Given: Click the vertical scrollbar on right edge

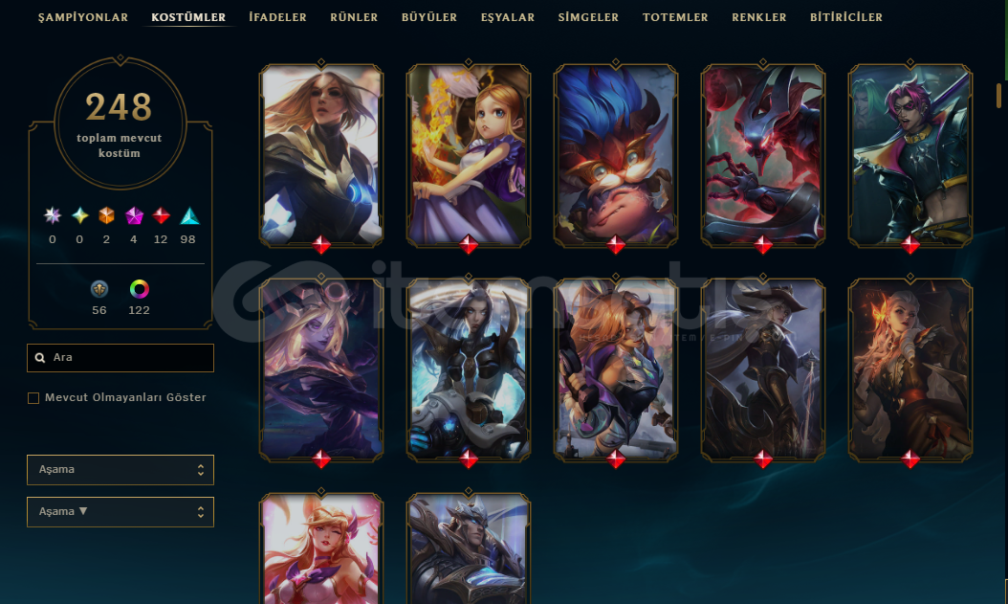Looking at the screenshot, I should click(x=998, y=95).
